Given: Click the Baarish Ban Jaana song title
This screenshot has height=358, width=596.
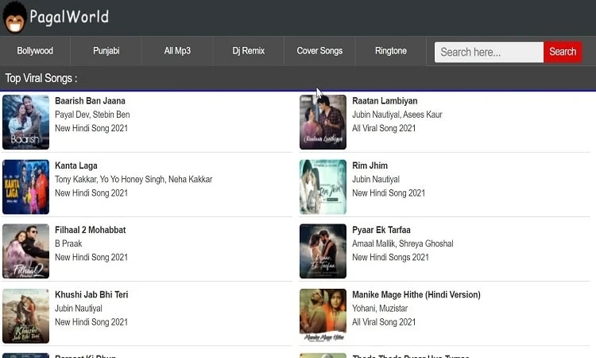Looking at the screenshot, I should coord(90,101).
